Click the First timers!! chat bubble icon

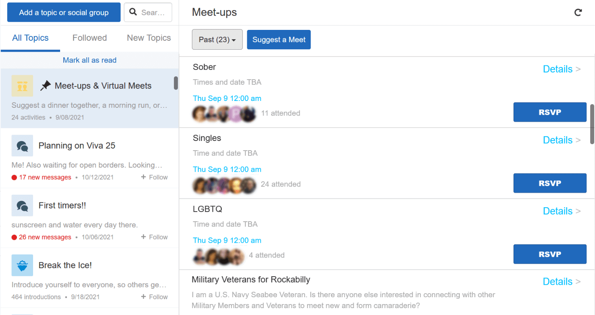coord(22,206)
